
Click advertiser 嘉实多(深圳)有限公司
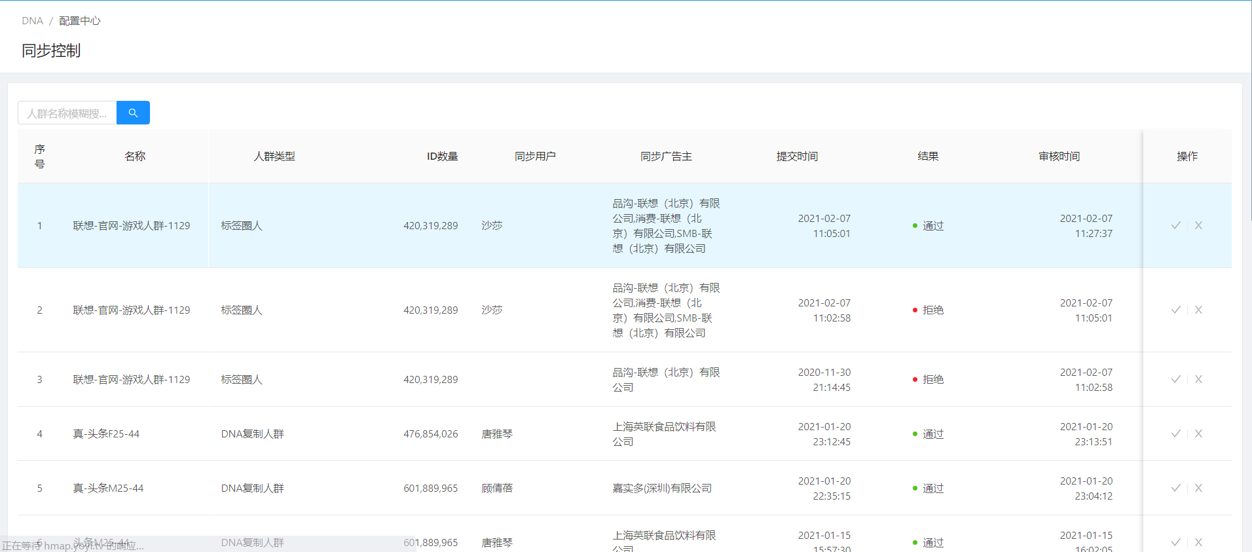(x=662, y=488)
